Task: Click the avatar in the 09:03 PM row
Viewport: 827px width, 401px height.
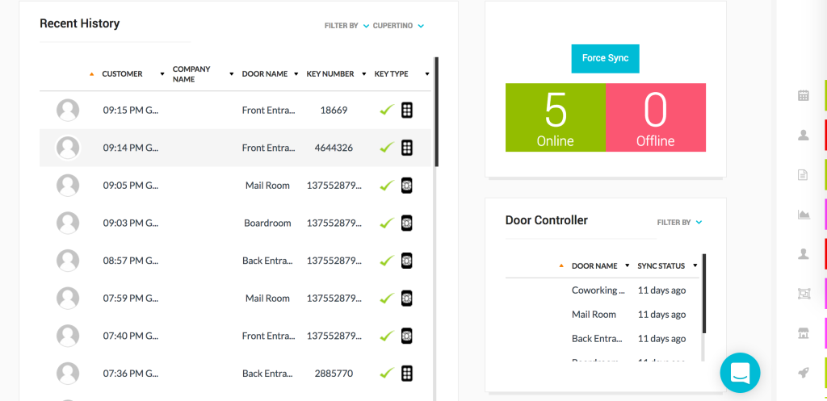Action: click(x=68, y=223)
